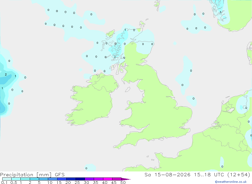Click the '2' precipitation value on the map
Viewport: 252px width, 184px height.
tap(6, 75)
